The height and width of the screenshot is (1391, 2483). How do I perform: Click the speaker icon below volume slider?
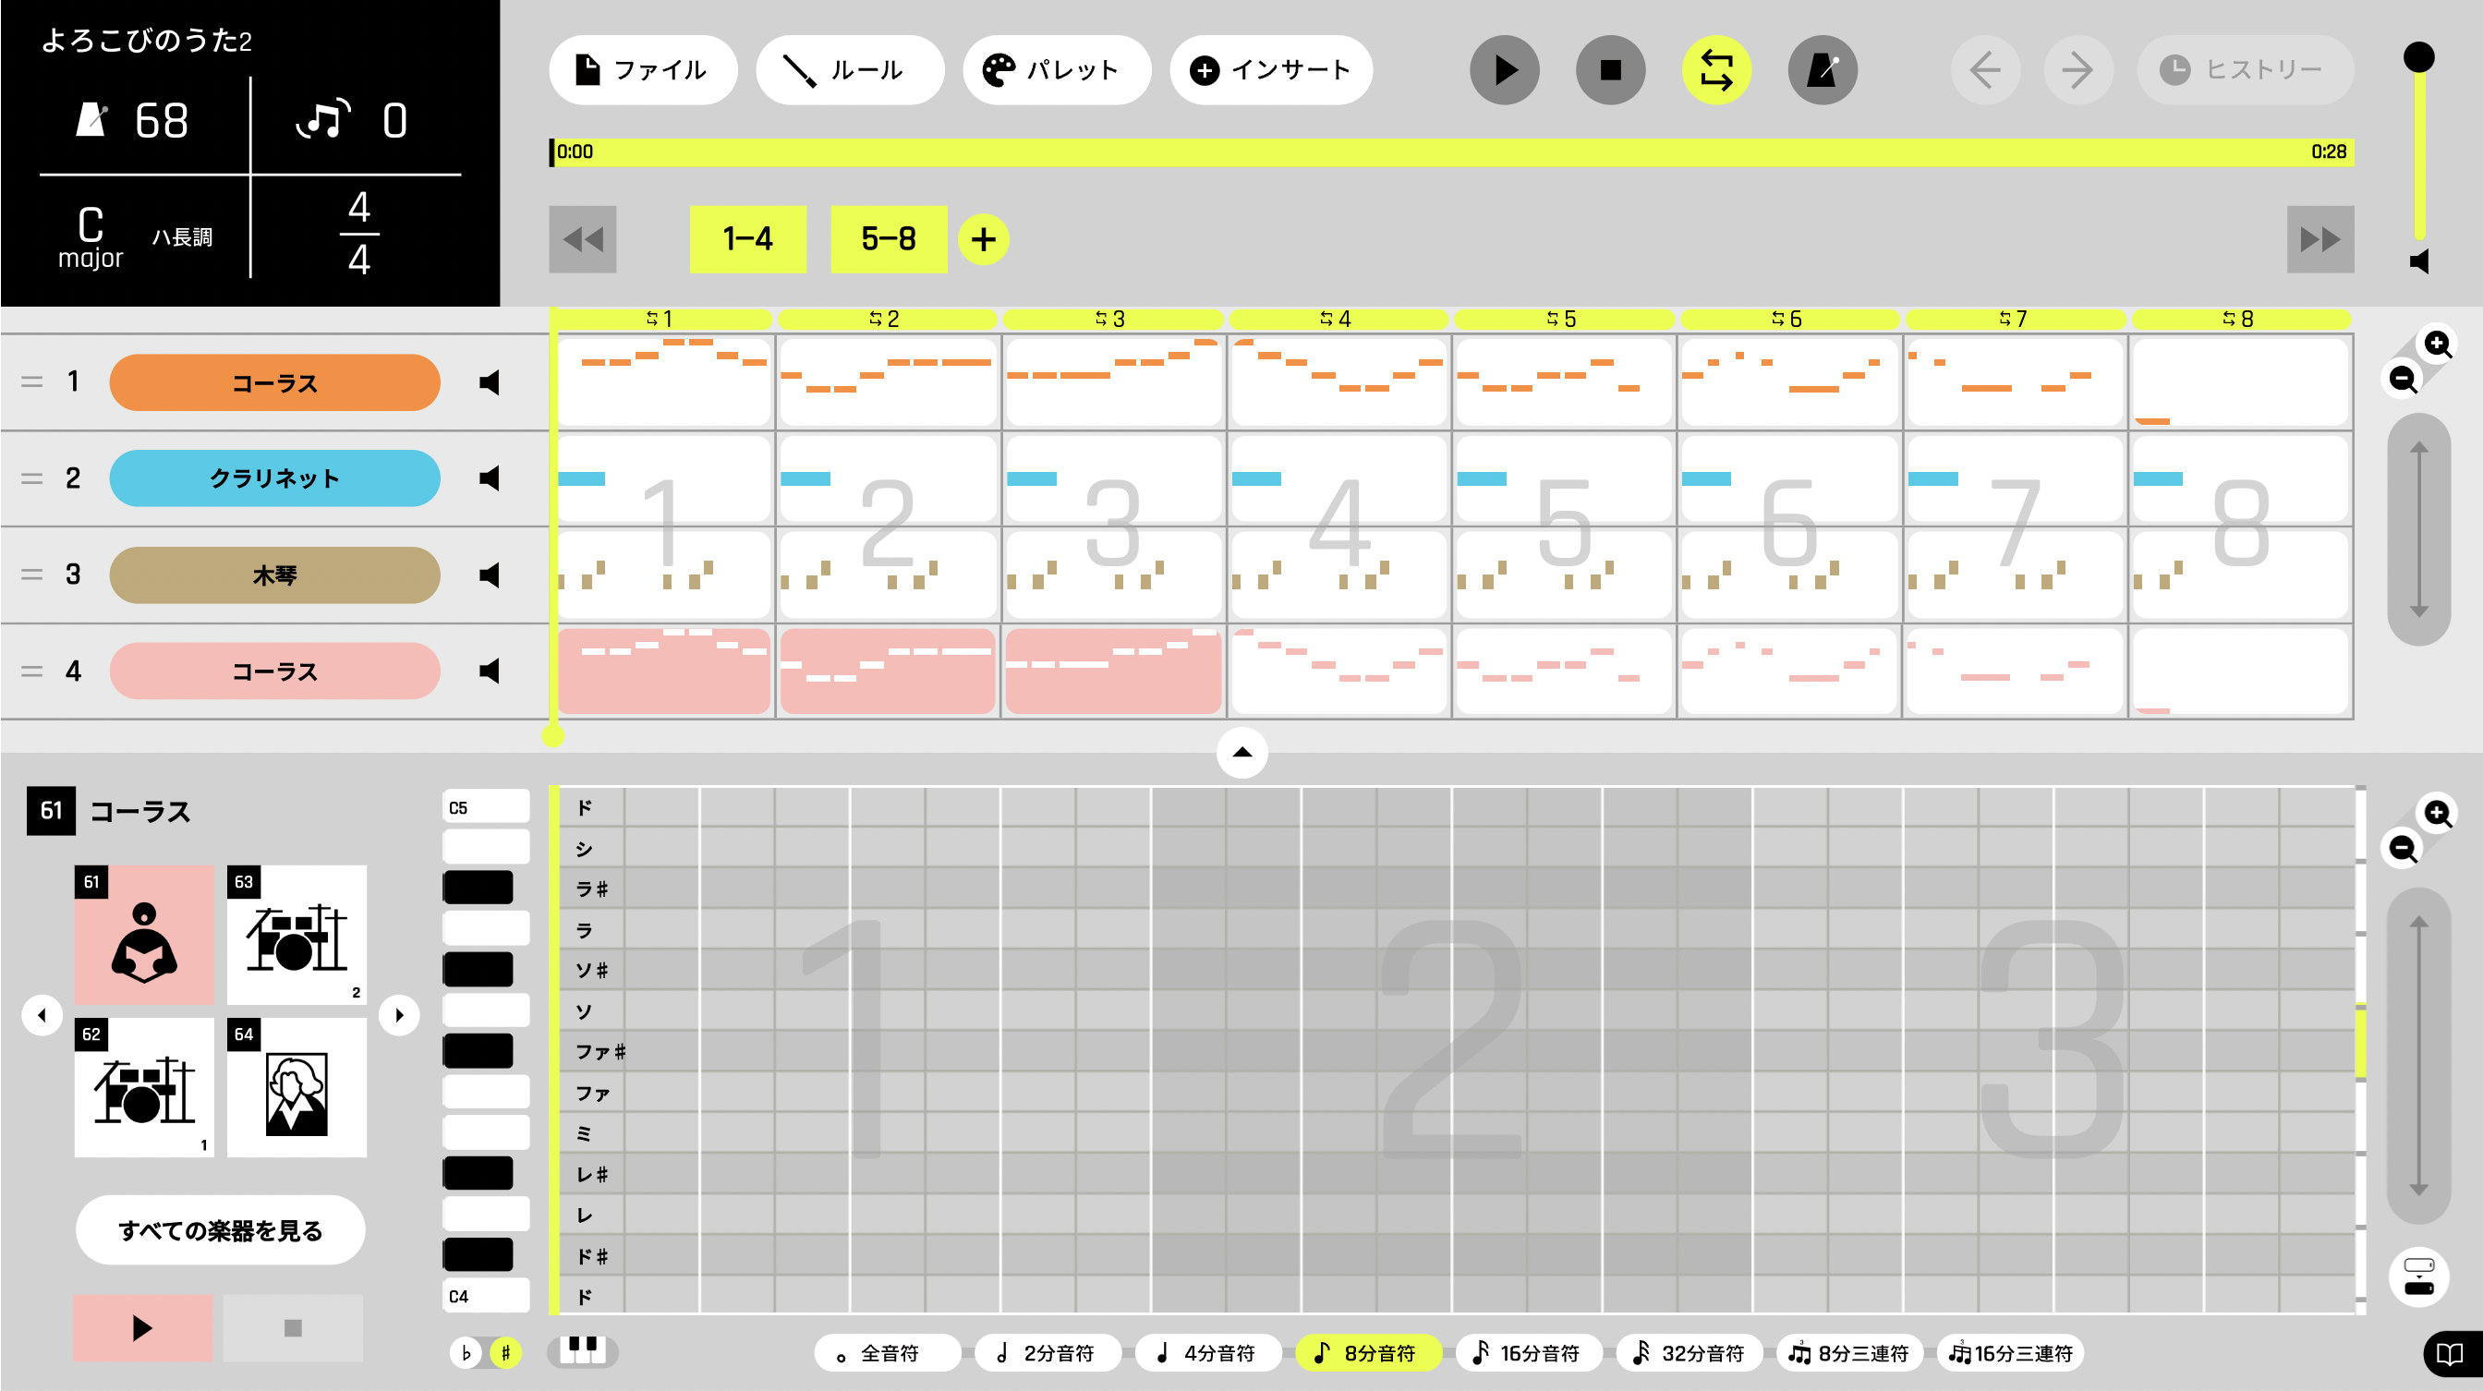pyautogui.click(x=2419, y=261)
